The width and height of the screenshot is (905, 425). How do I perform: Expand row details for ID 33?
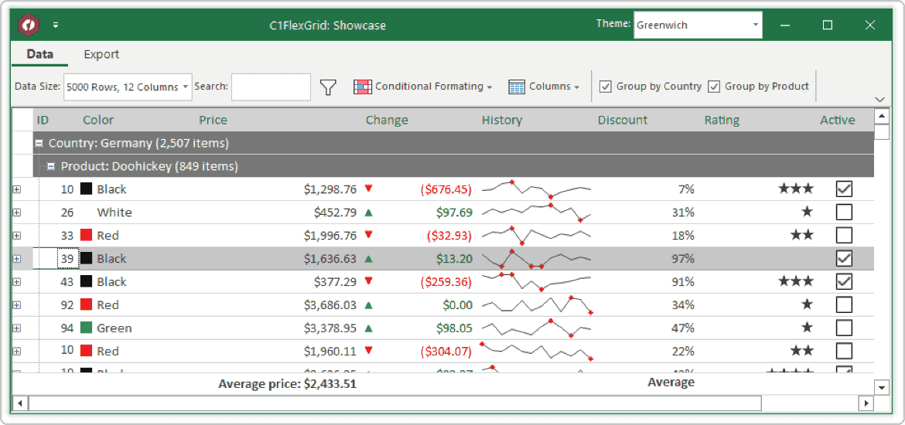click(17, 236)
